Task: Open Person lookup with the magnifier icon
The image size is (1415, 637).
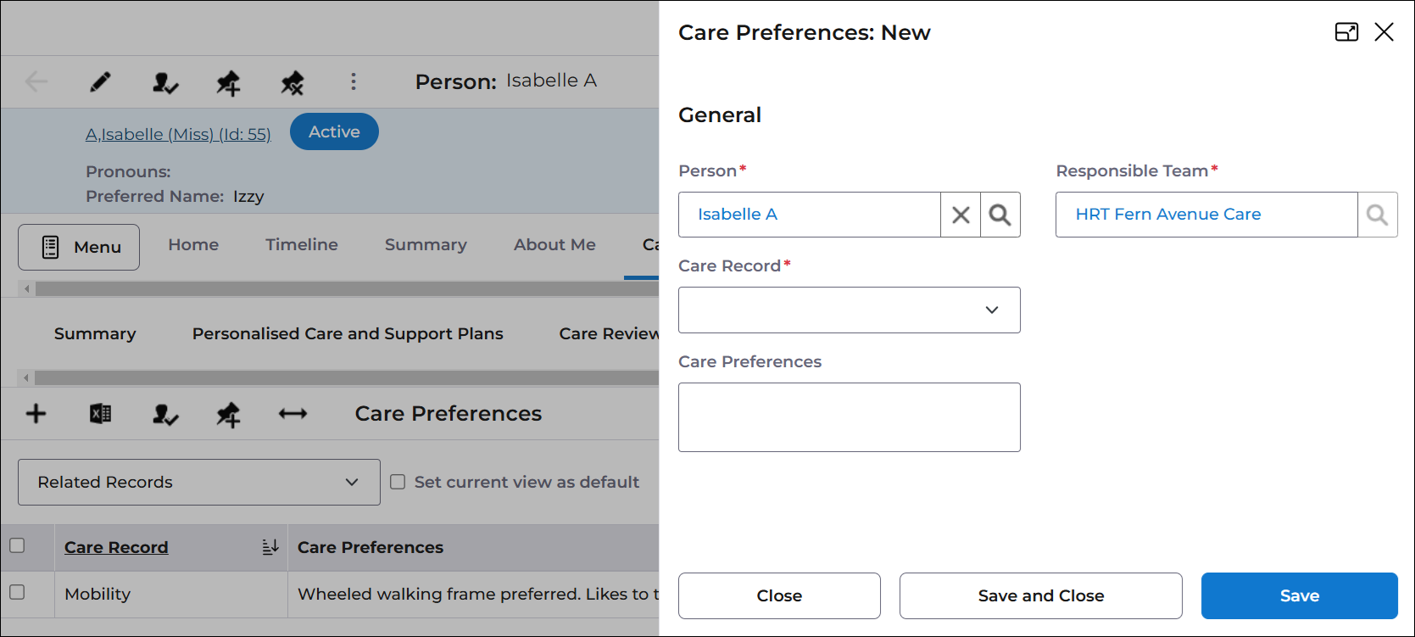Action: (1000, 215)
